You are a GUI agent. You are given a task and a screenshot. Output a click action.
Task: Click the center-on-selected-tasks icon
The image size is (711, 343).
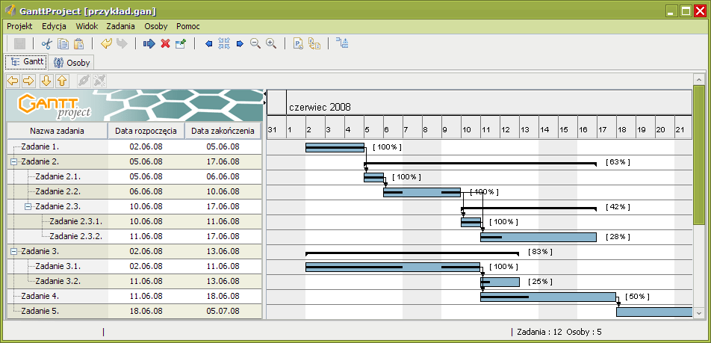click(224, 43)
